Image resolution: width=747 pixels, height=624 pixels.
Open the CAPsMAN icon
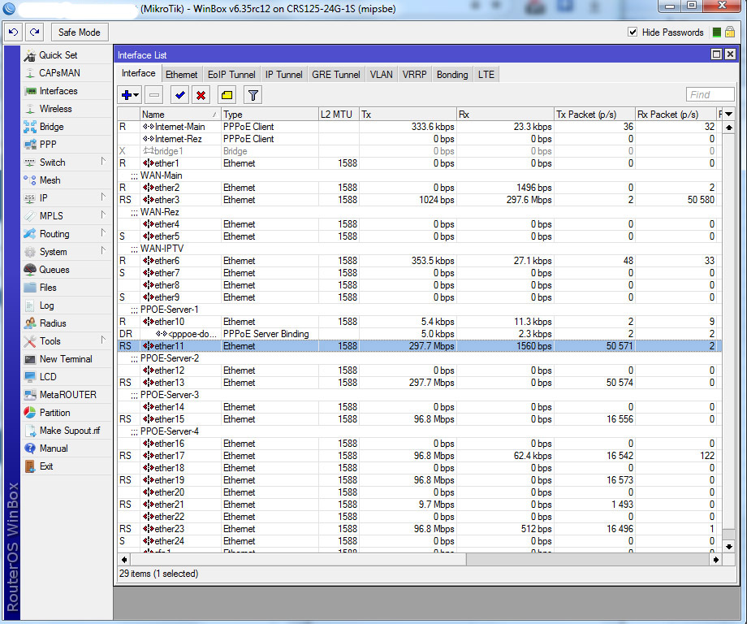tap(29, 73)
